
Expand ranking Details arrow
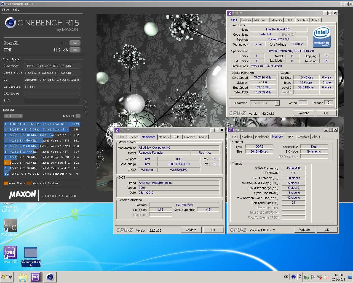[x=78, y=116]
